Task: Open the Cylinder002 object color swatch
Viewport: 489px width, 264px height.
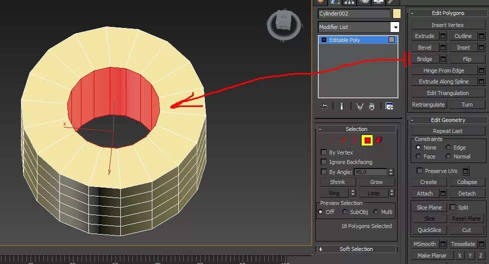Action: coord(397,13)
